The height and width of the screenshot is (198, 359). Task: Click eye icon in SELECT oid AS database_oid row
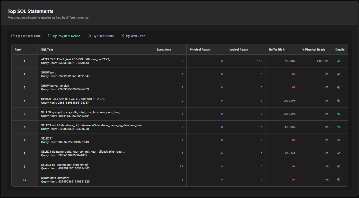click(x=339, y=127)
